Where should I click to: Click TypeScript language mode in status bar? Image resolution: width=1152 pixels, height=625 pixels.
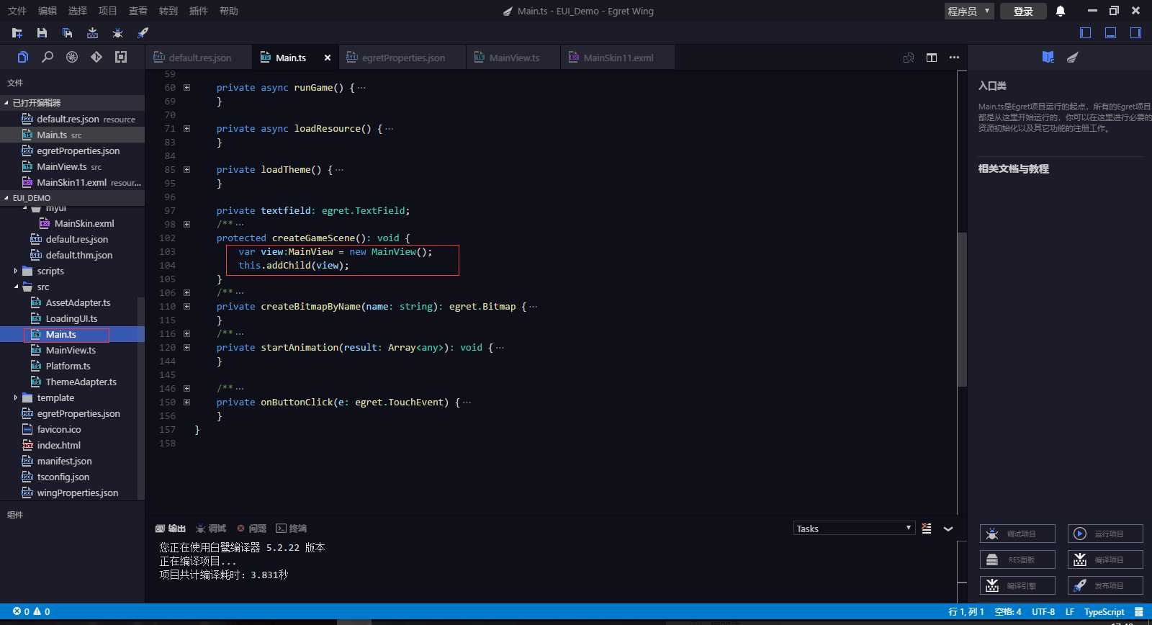tap(1104, 611)
